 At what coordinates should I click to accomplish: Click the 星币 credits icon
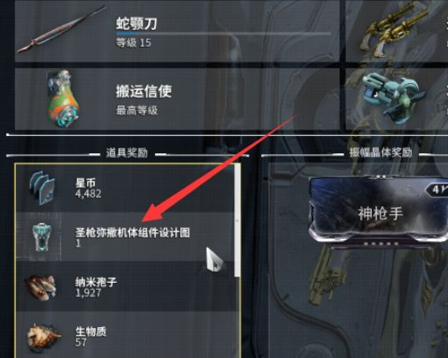pos(42,188)
